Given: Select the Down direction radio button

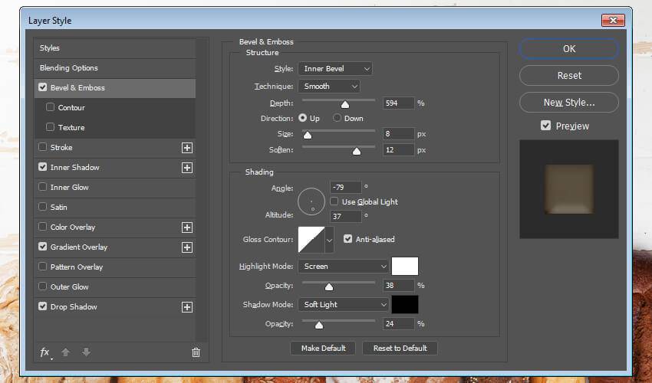Looking at the screenshot, I should point(338,119).
